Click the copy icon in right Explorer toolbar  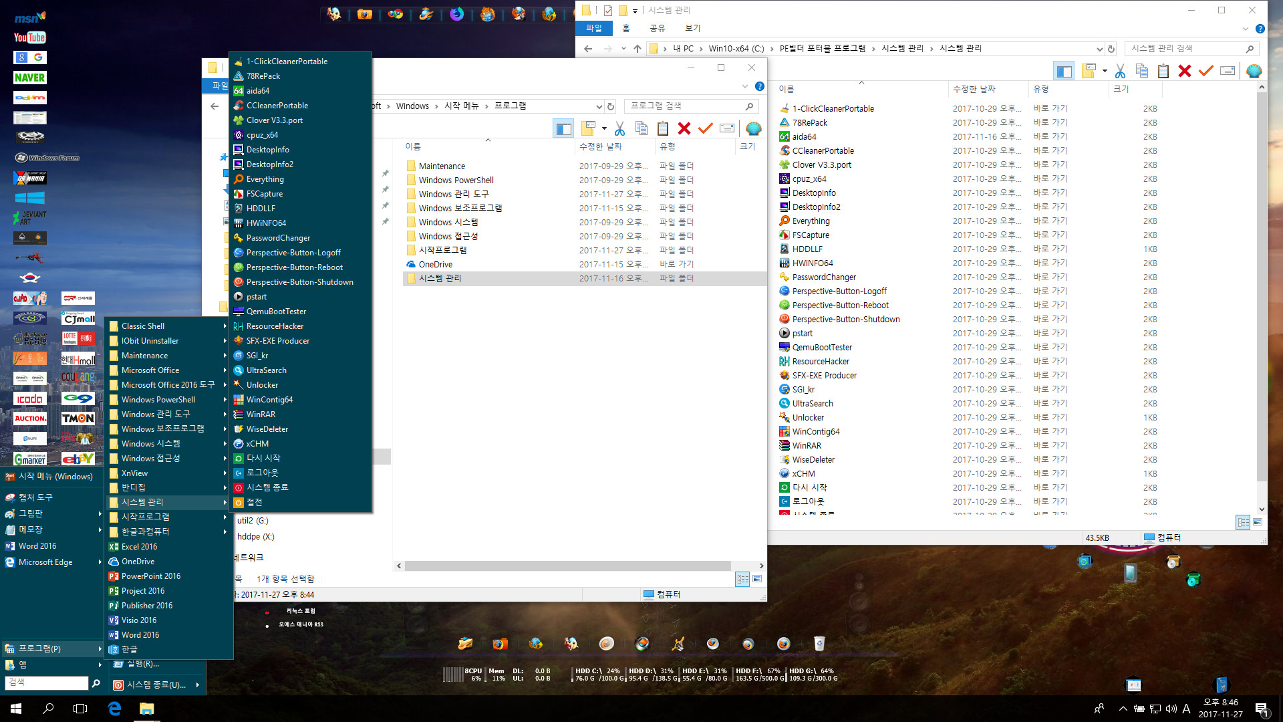coord(1142,71)
